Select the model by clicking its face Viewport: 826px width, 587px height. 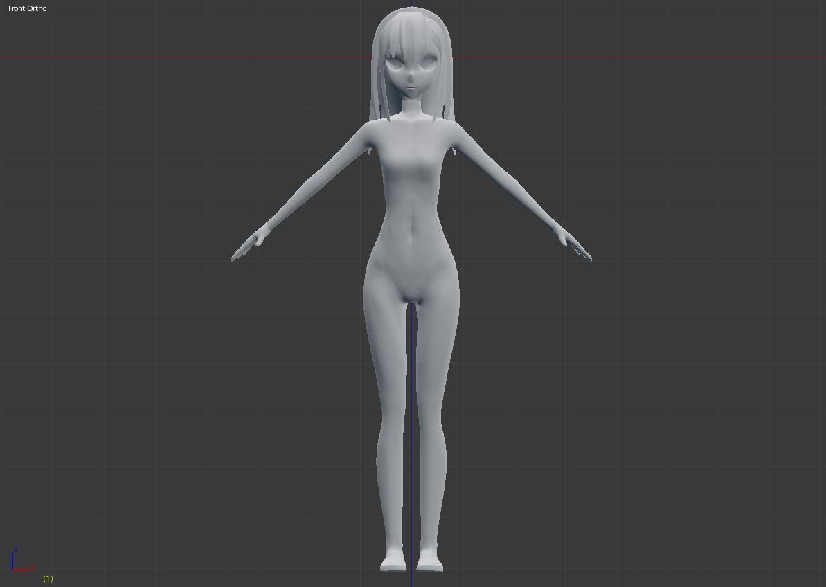(412, 78)
